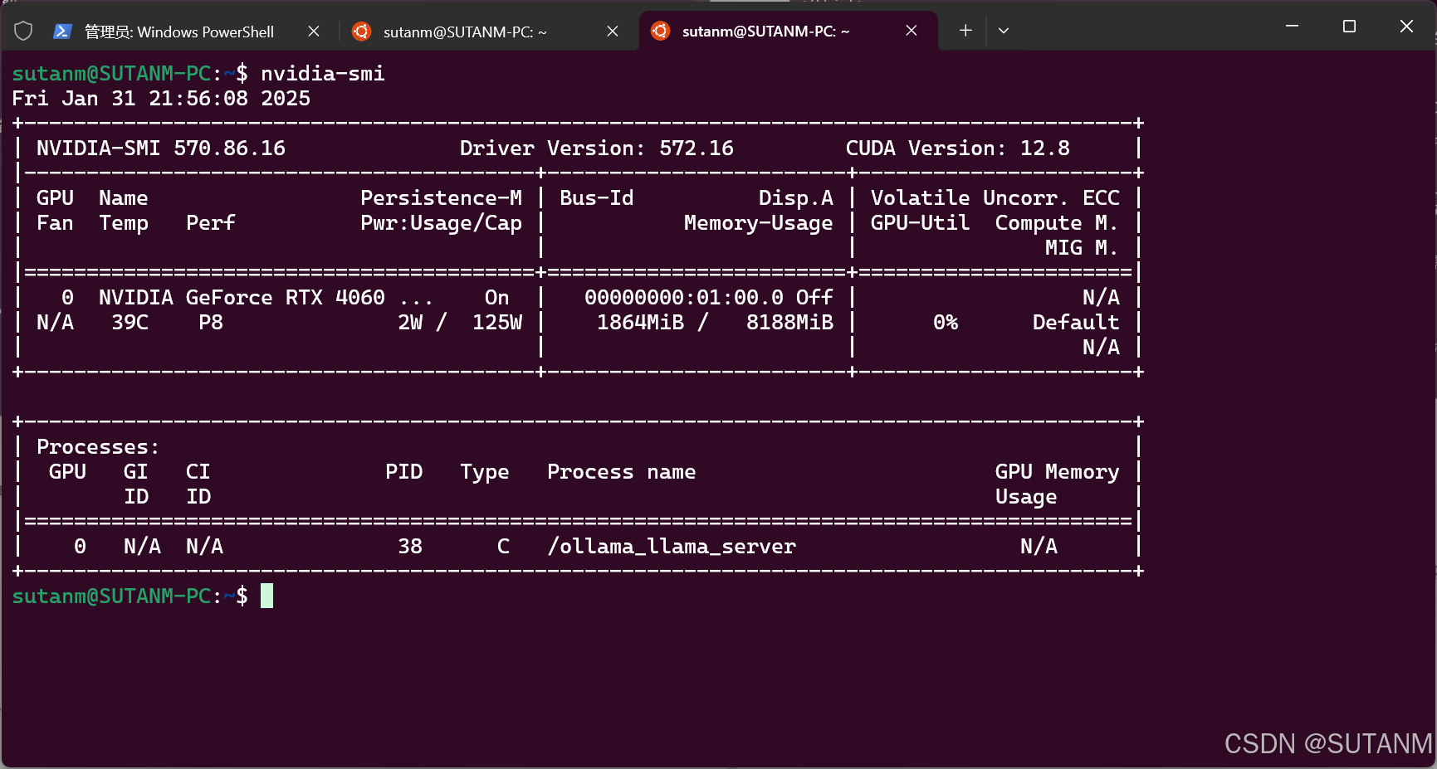Screen dimensions: 1437x769
Task: Click the 'Bus-Id' column header
Action: tap(597, 198)
